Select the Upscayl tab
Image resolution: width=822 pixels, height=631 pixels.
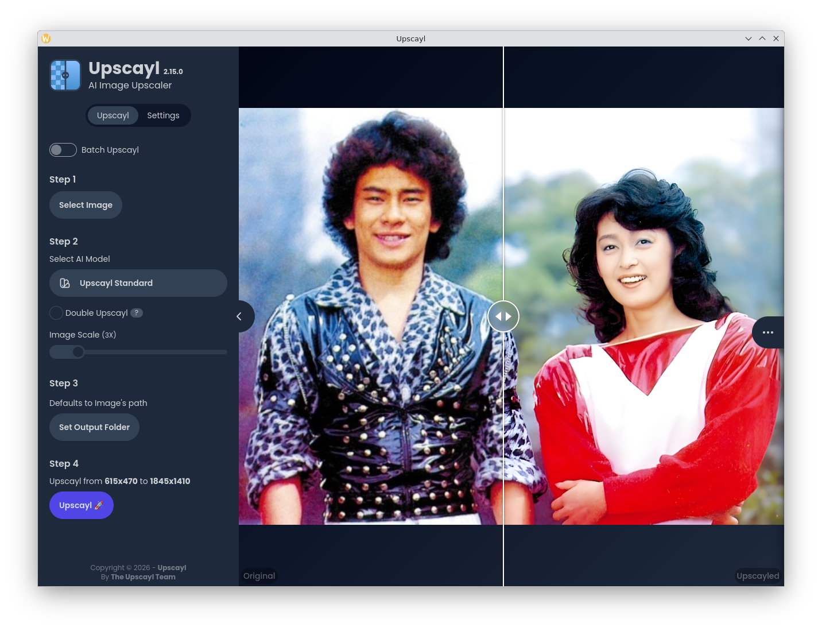[113, 115]
